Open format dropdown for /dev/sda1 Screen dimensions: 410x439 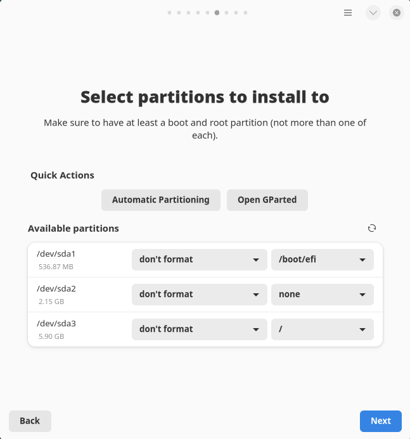(199, 260)
